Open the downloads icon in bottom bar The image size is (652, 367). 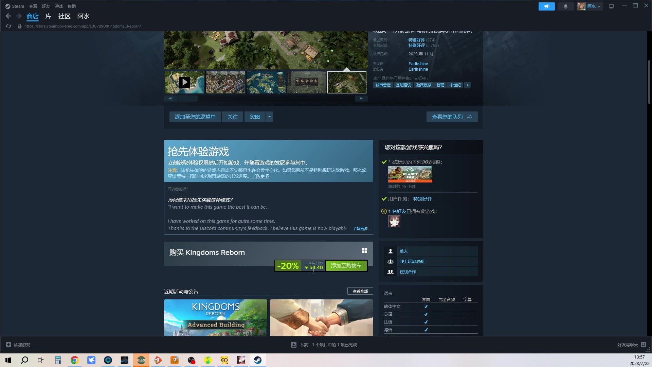pos(294,345)
